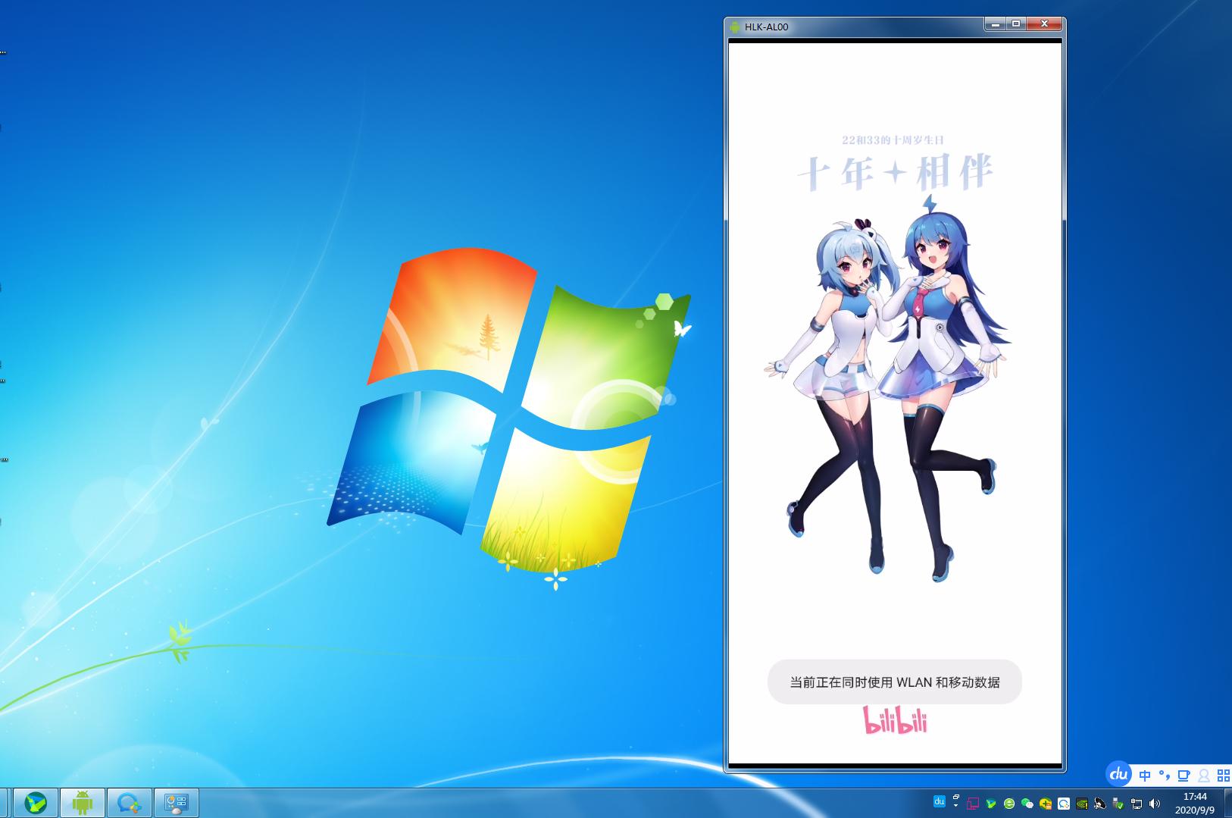The image size is (1232, 818).
Task: Tap the WLAN and mobile data toast message
Action: (x=895, y=682)
